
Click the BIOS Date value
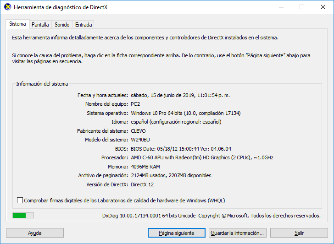(x=181, y=149)
